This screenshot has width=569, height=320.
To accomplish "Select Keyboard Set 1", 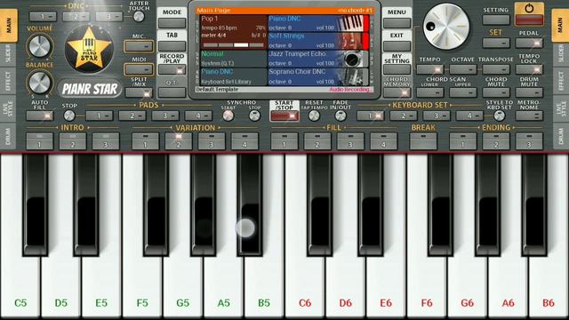I will tap(371, 116).
